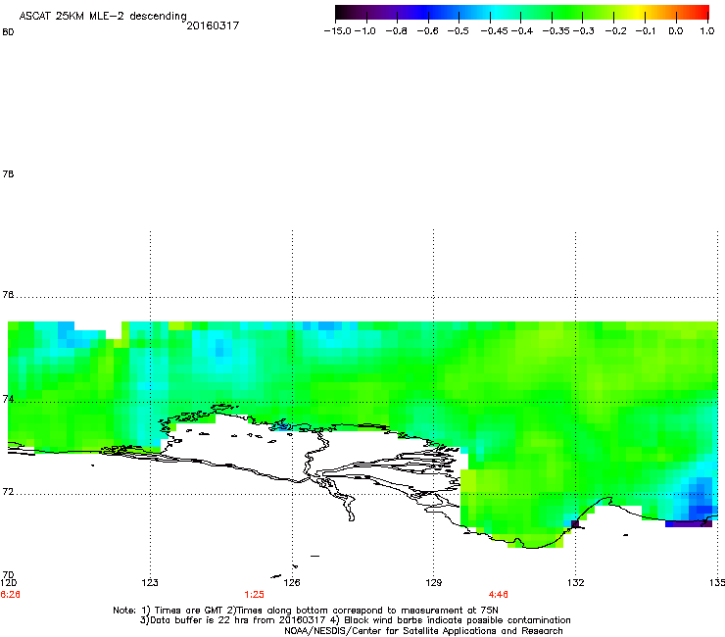Click the title text 'ASCAT 25KM MLE-2 descending'
The height and width of the screenshot is (637, 725).
click(x=103, y=17)
